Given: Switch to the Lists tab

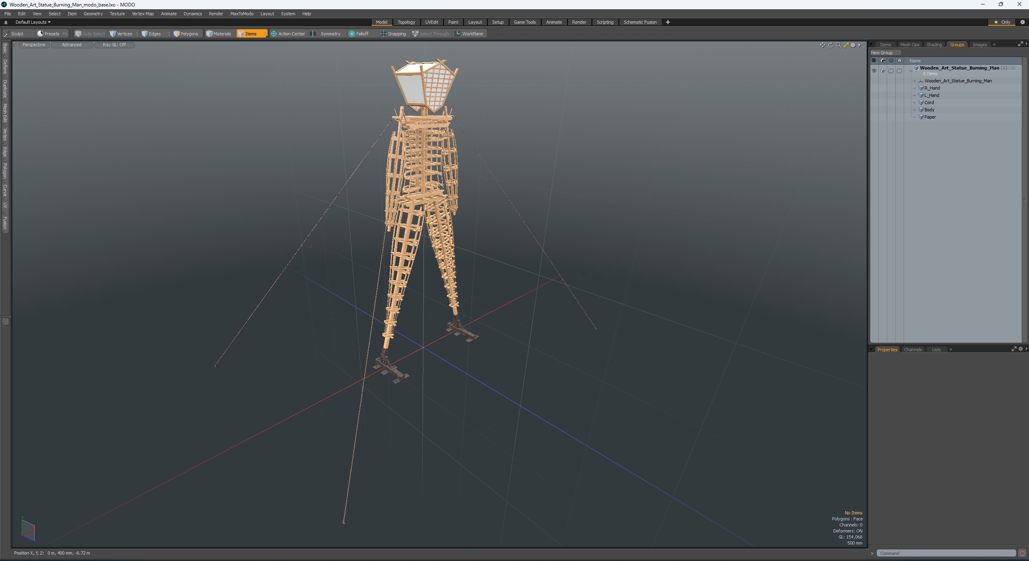Looking at the screenshot, I should tap(936, 350).
